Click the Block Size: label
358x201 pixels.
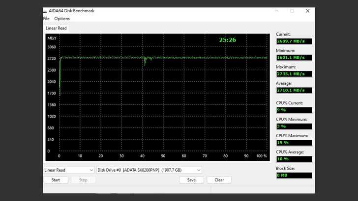tap(285, 169)
